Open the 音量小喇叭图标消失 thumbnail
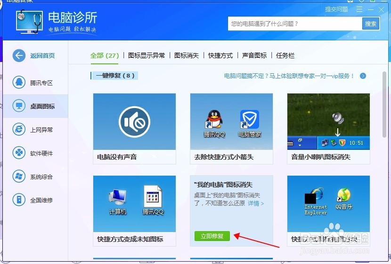This screenshot has width=391, height=264. 328,122
